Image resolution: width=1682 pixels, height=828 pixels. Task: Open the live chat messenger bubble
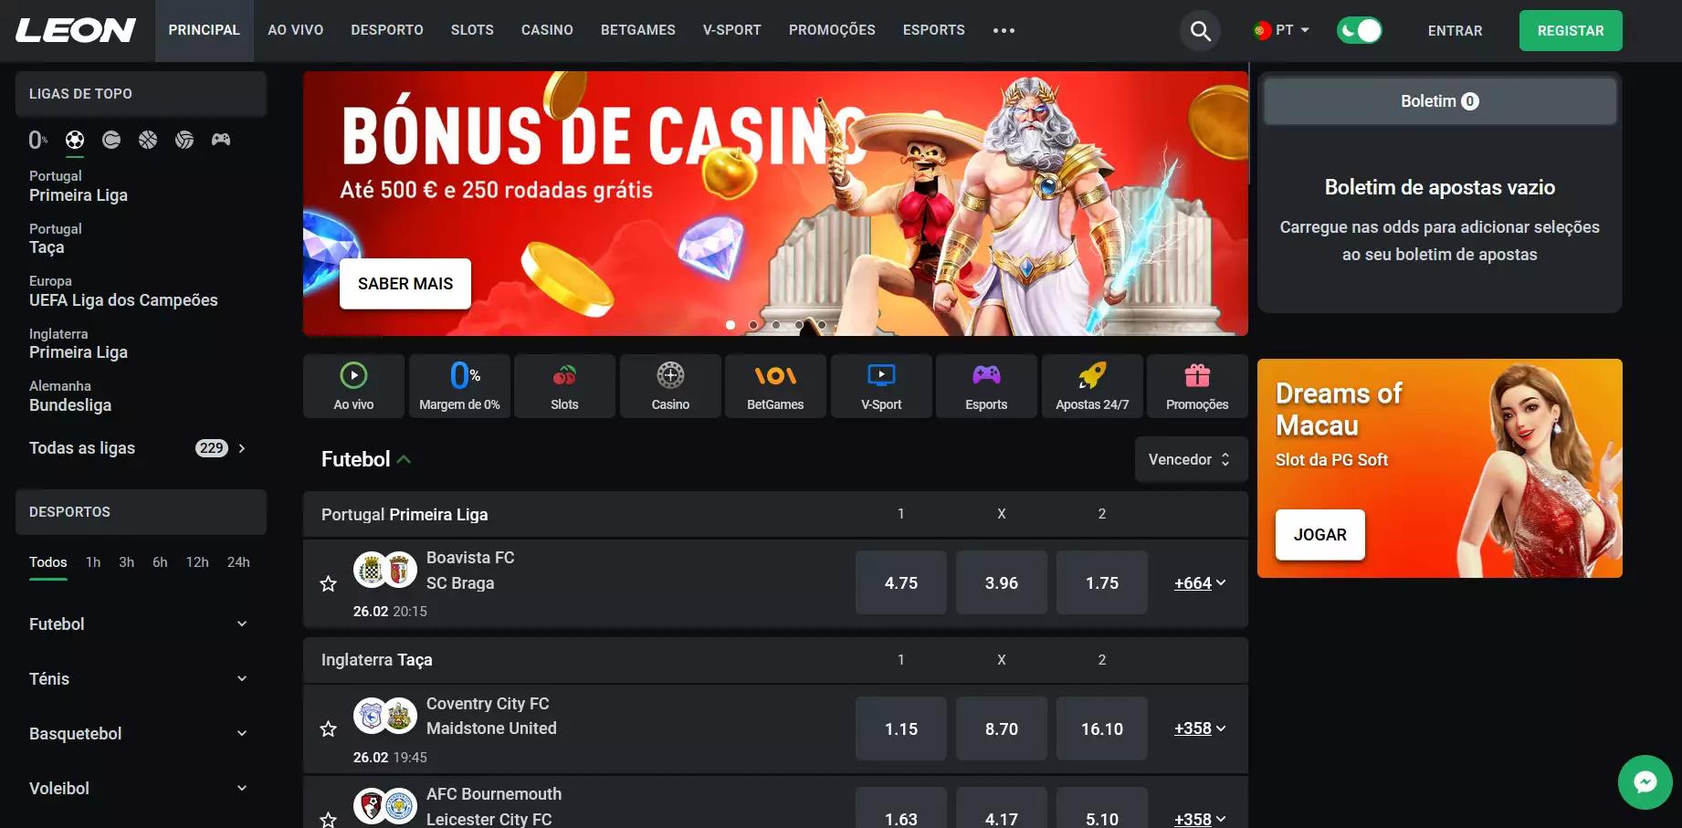[x=1645, y=782]
